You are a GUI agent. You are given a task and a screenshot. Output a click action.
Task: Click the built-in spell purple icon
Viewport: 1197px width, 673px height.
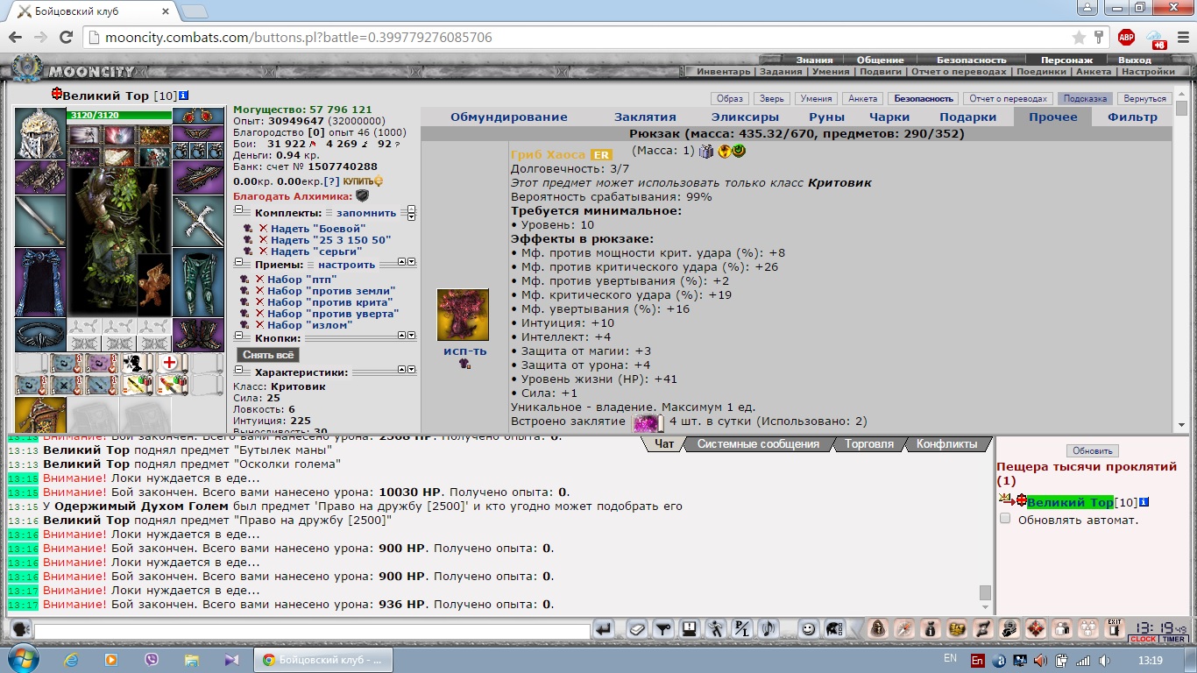point(647,424)
